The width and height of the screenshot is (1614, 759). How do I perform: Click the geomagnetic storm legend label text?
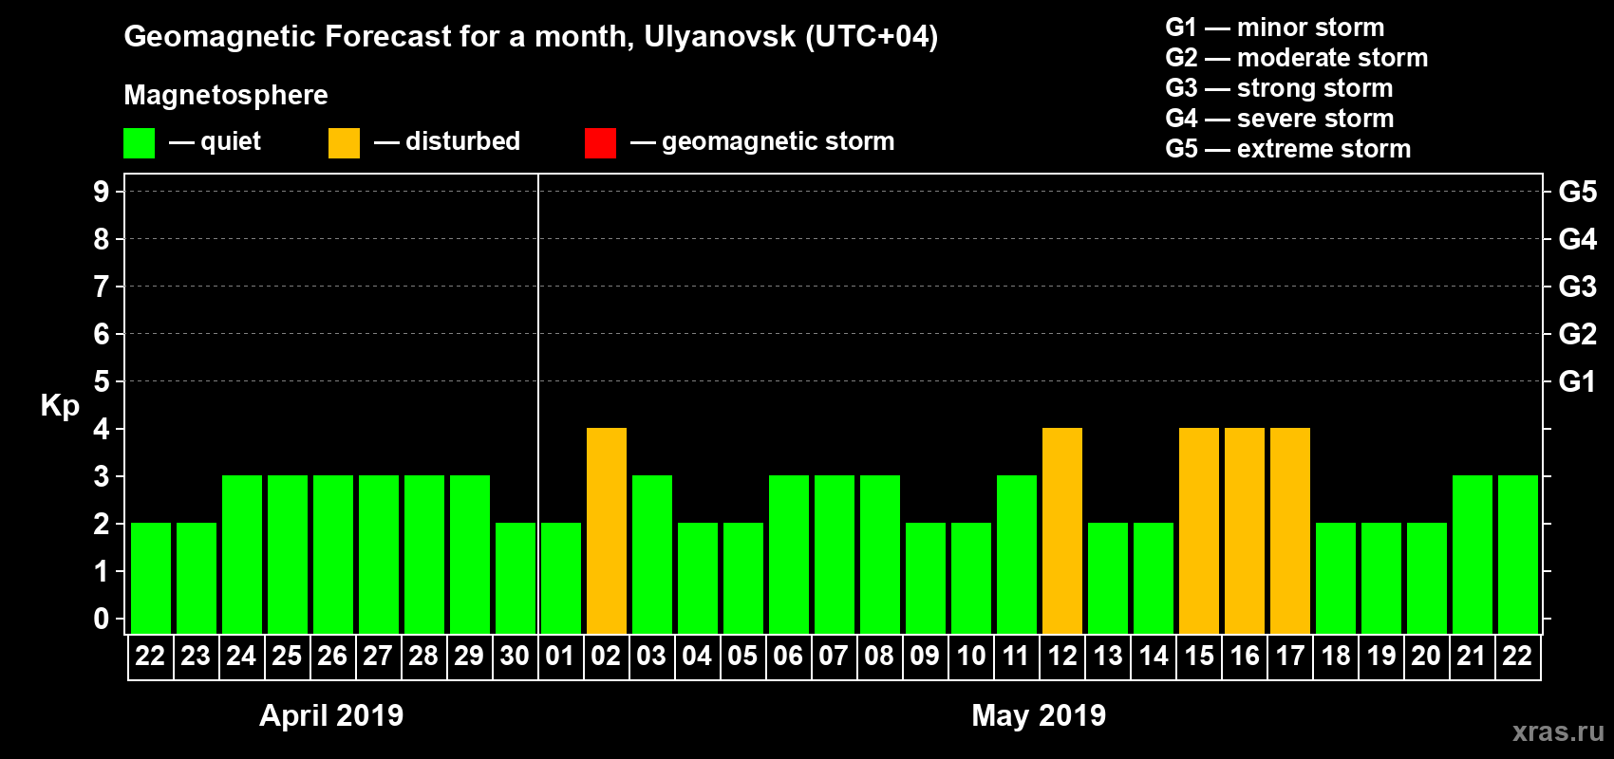[779, 142]
